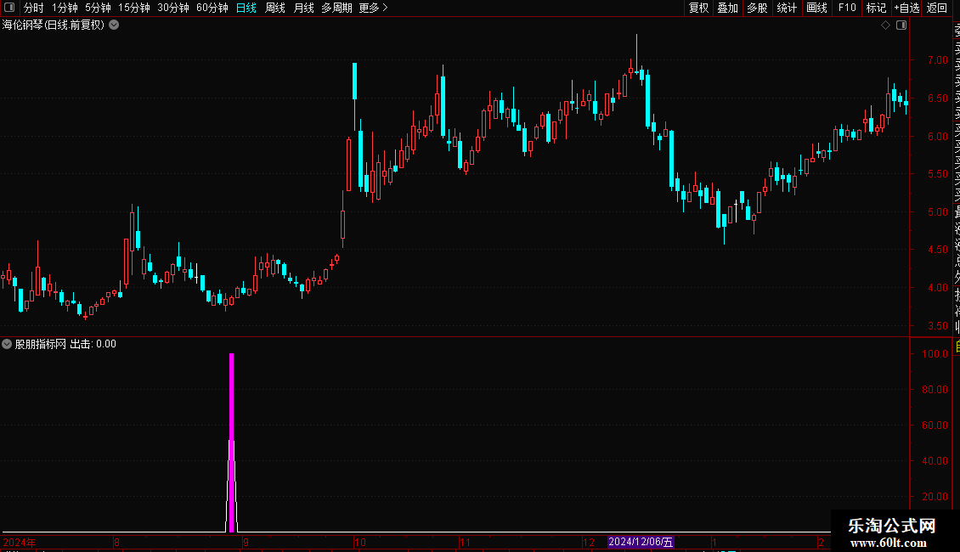Click the 标记 mark button
The width and height of the screenshot is (960, 552).
click(x=876, y=8)
